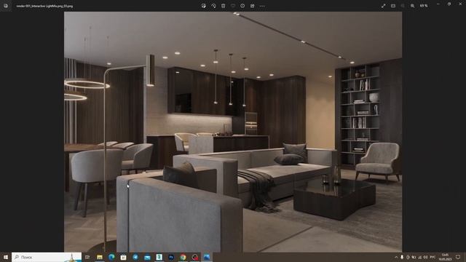Zoom in with the magnifier plus icon
The image size is (466, 262).
click(413, 6)
